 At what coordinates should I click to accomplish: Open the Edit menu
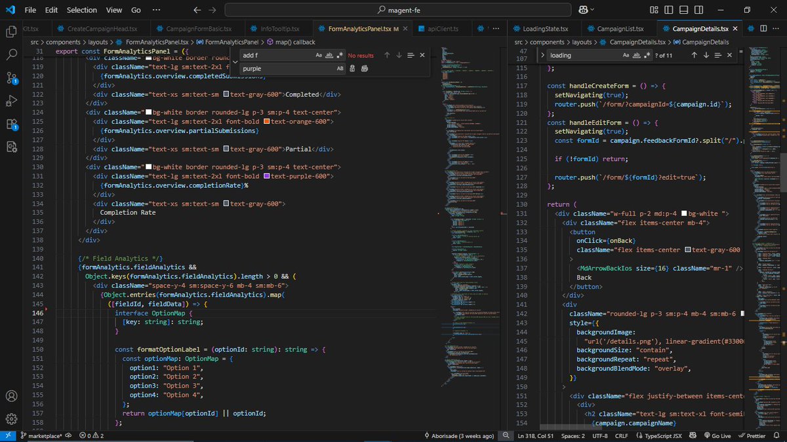click(x=52, y=10)
